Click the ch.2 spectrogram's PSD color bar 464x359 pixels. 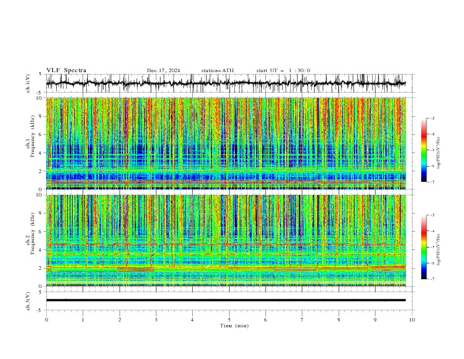pyautogui.click(x=424, y=247)
